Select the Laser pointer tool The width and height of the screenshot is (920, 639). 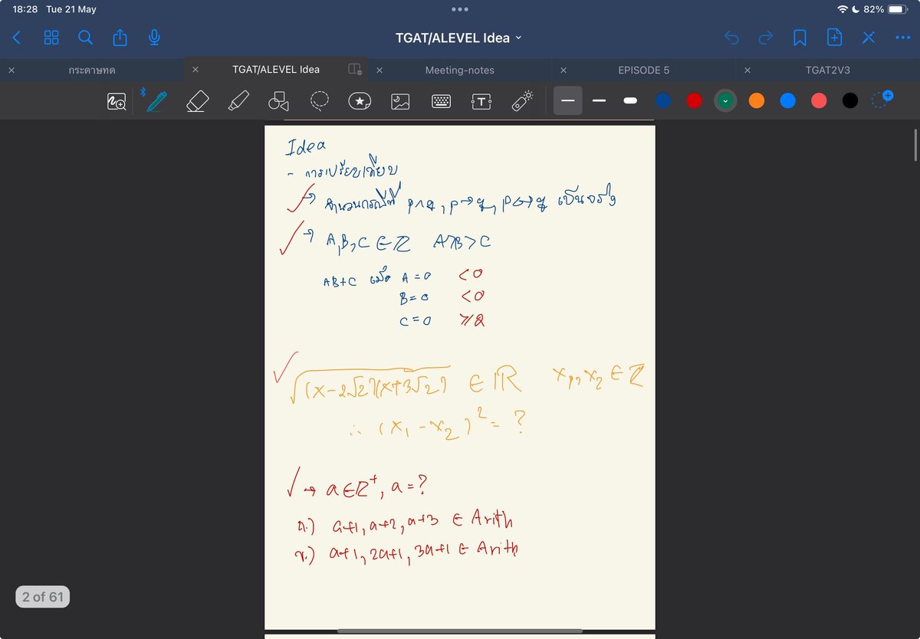point(522,101)
